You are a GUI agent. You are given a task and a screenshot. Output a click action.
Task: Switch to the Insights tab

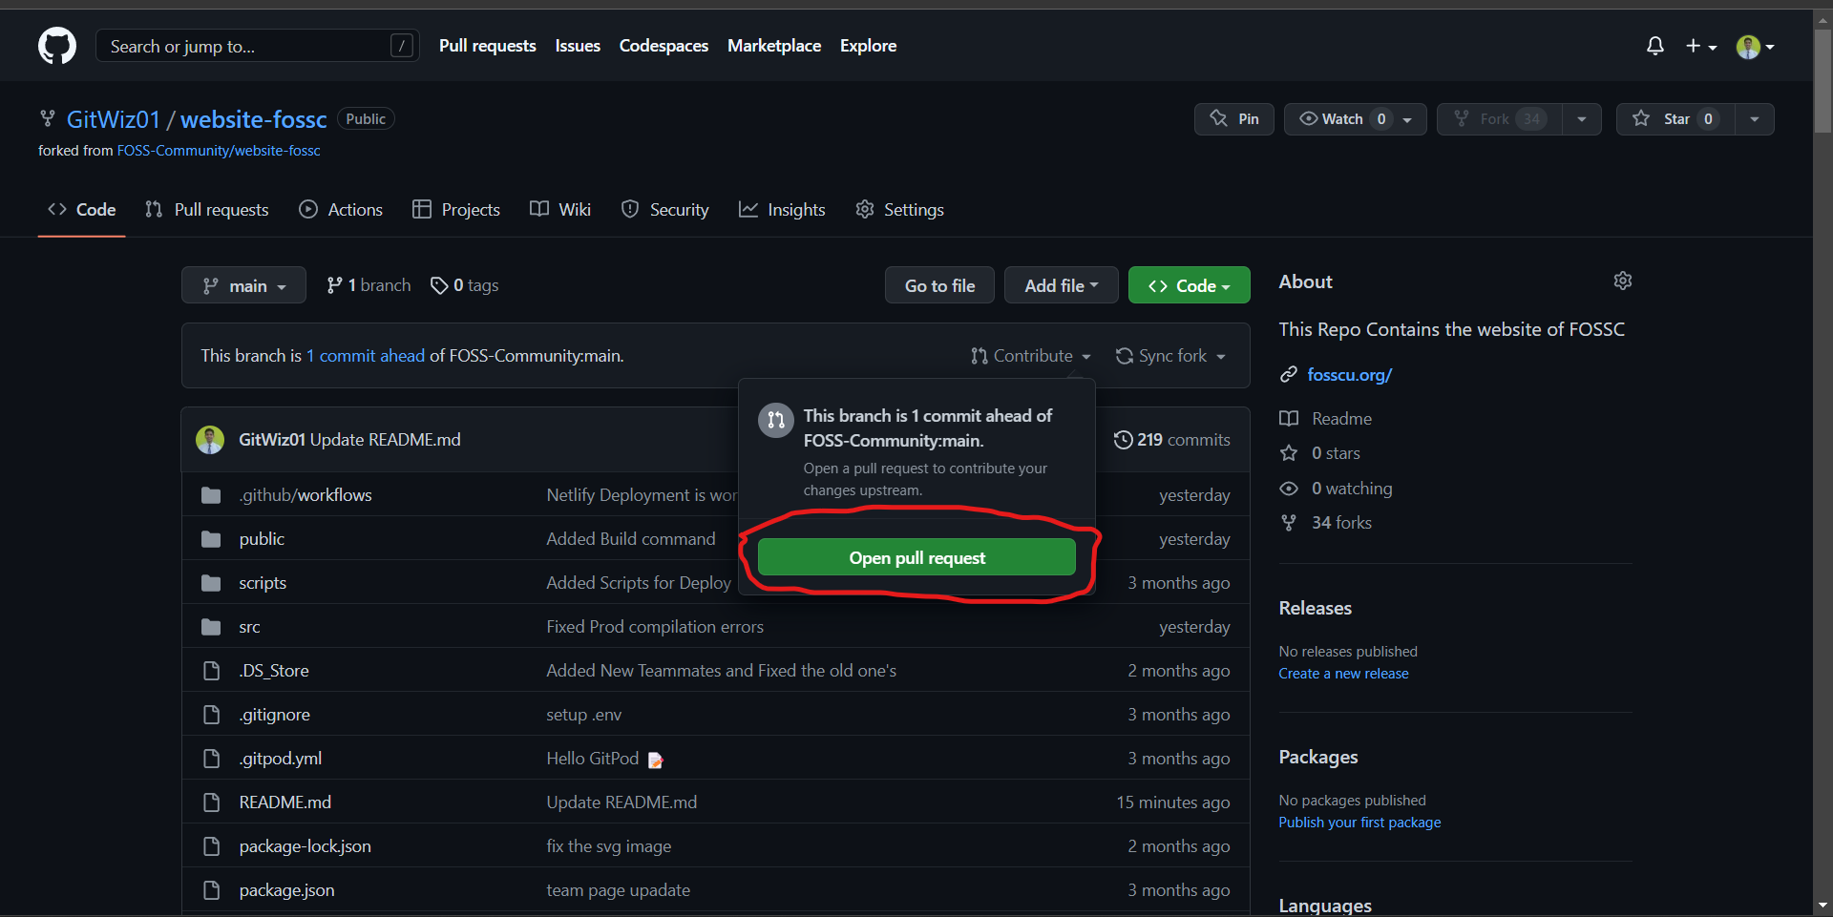click(x=782, y=210)
